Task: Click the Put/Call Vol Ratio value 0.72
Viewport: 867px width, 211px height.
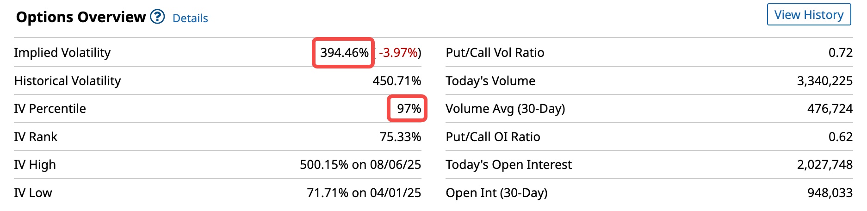Action: click(841, 53)
